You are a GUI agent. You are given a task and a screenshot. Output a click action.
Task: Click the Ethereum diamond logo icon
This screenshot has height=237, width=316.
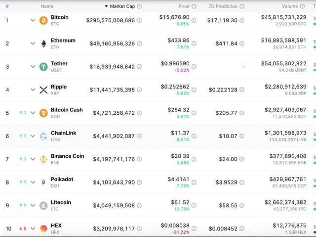(43, 44)
